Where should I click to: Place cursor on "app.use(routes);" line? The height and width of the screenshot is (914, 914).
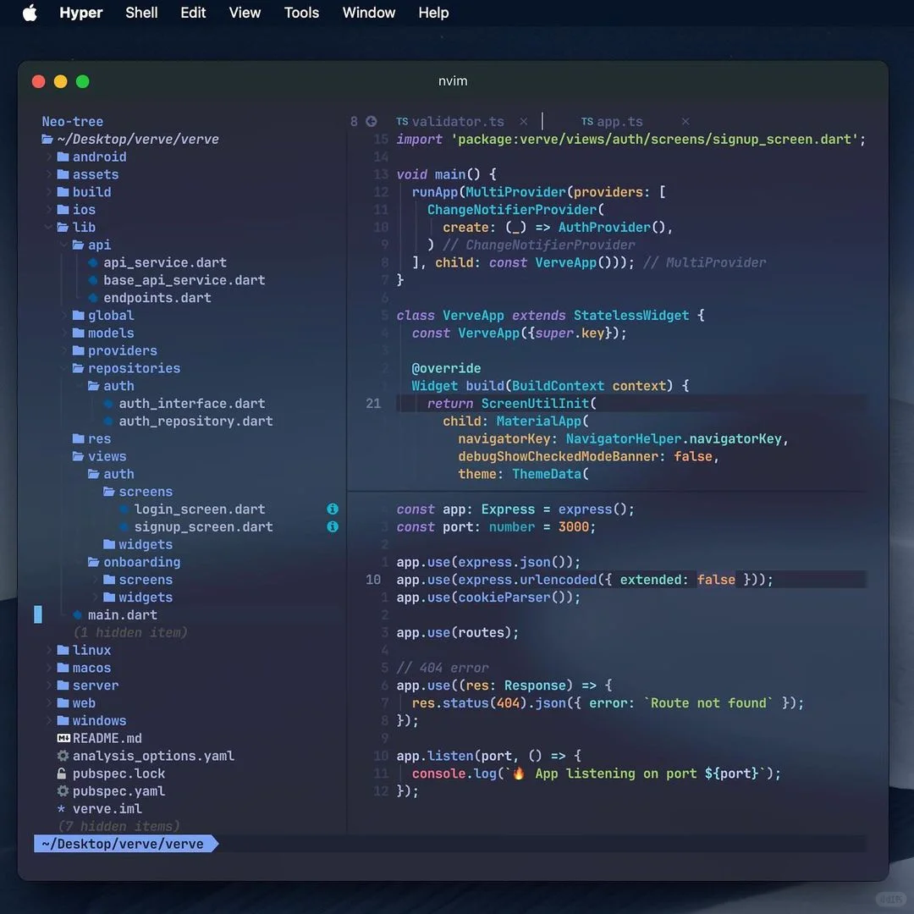pyautogui.click(x=458, y=632)
